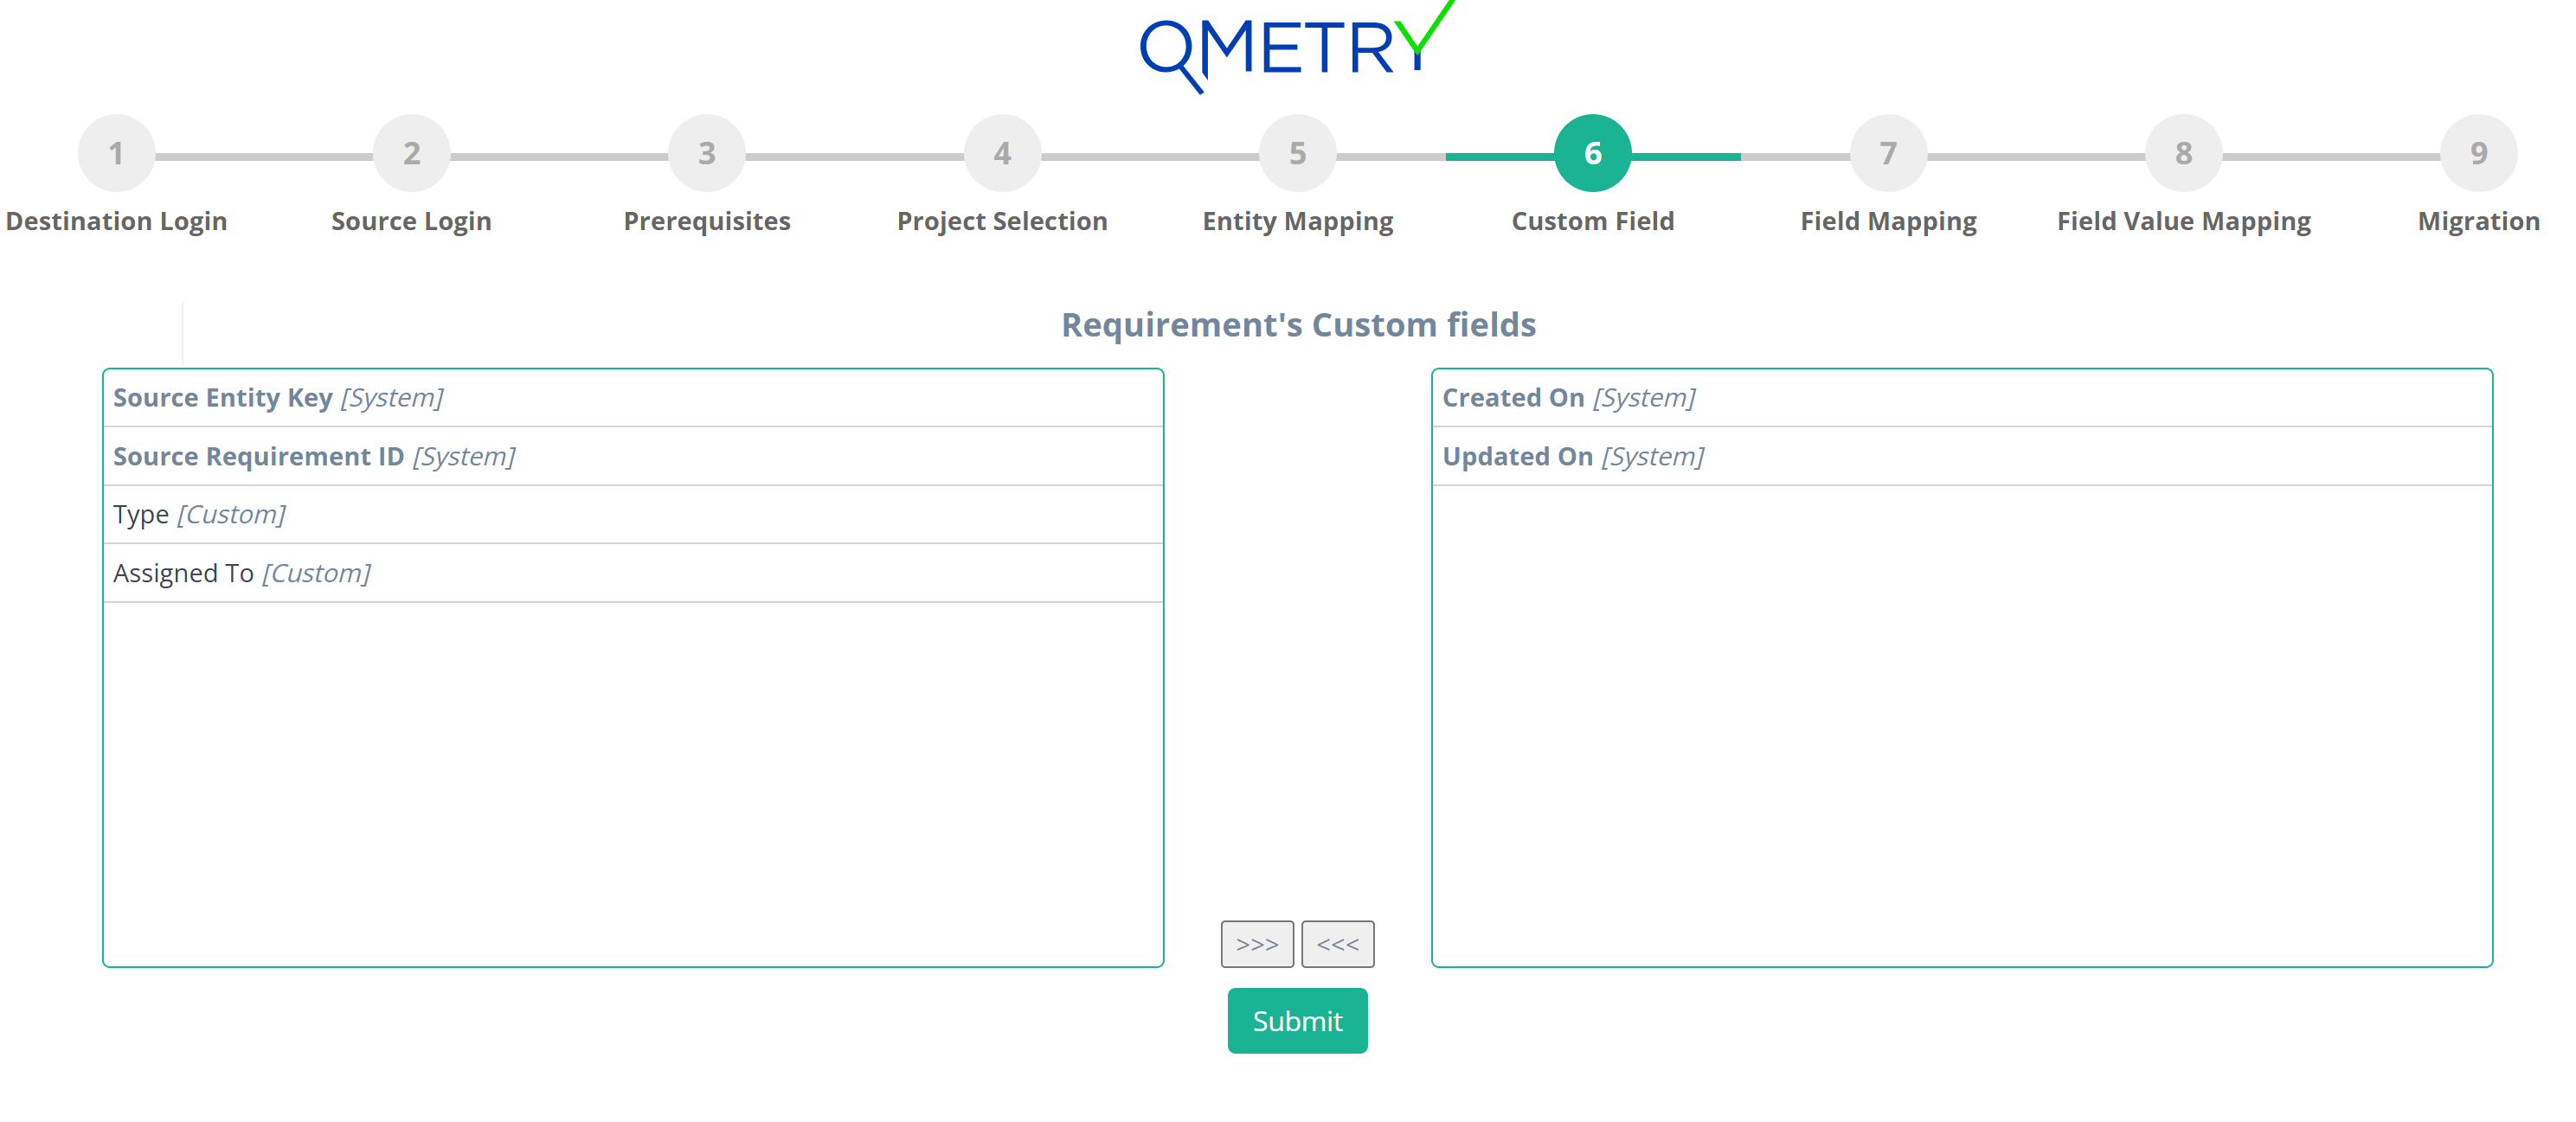Select the Type [Custom] field
Screen dimensions: 2576x1122
[633, 515]
